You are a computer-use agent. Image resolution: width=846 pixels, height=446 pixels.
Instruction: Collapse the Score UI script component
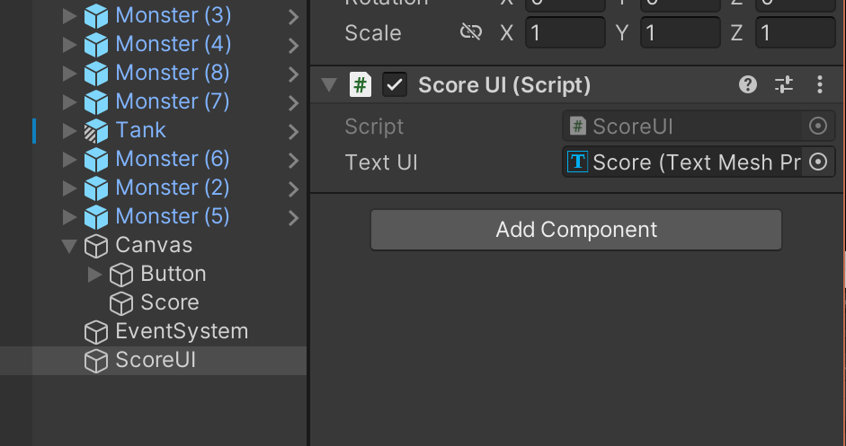pos(329,85)
